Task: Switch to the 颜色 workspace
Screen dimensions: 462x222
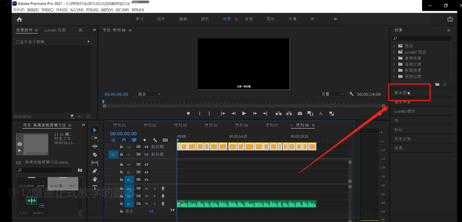Action: click(x=205, y=19)
